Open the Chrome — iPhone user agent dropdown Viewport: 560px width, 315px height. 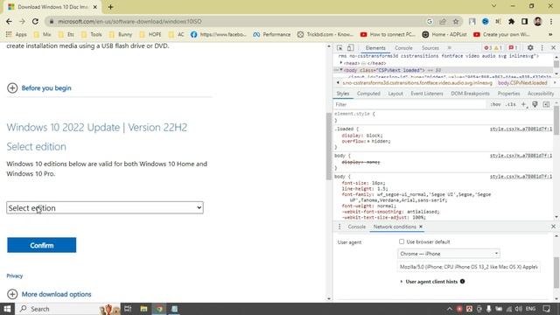click(449, 254)
